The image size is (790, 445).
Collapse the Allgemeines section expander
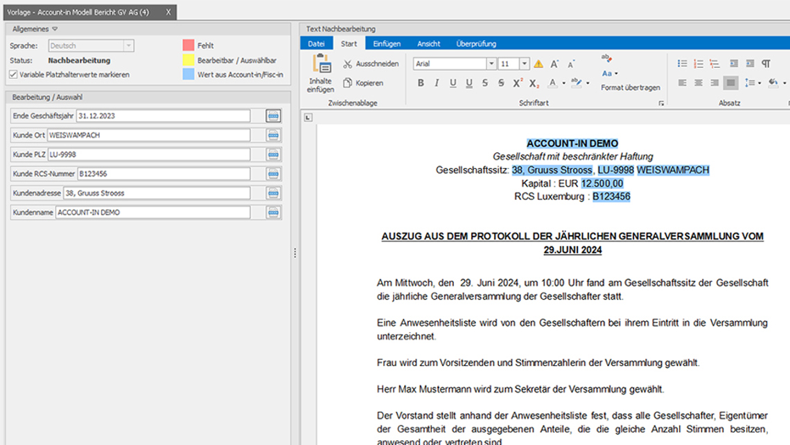[55, 29]
